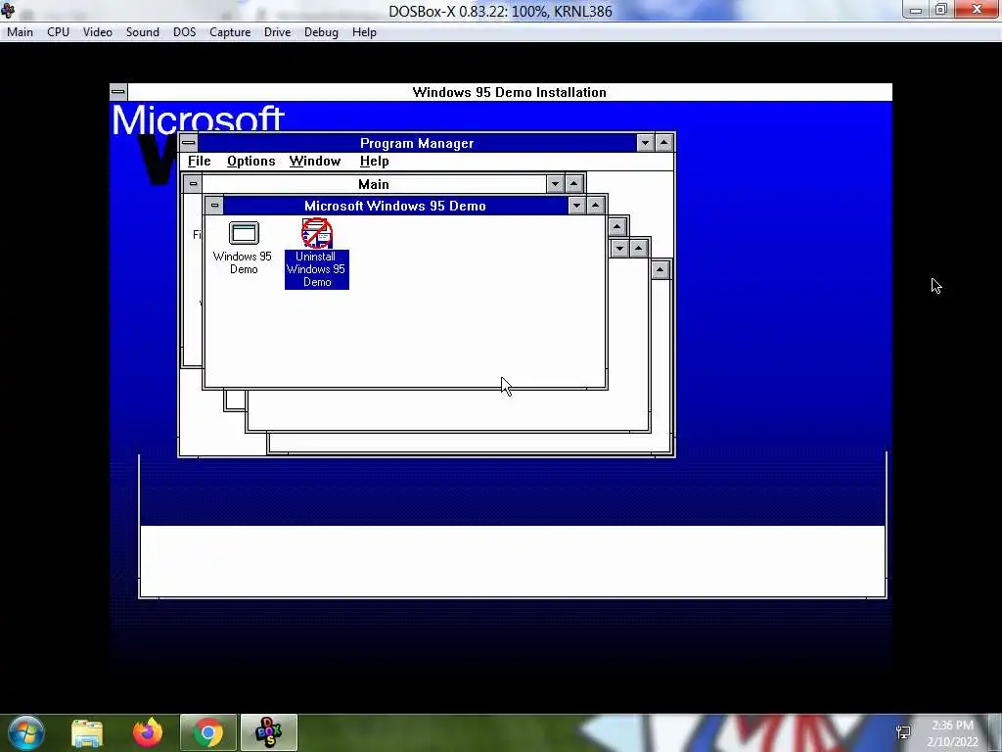This screenshot has width=1002, height=752.
Task: Switch to DOSBox on the taskbar
Action: click(269, 732)
